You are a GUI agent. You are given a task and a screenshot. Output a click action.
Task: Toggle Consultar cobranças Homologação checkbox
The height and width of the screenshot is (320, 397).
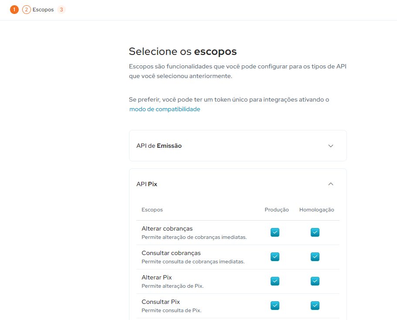click(x=315, y=257)
